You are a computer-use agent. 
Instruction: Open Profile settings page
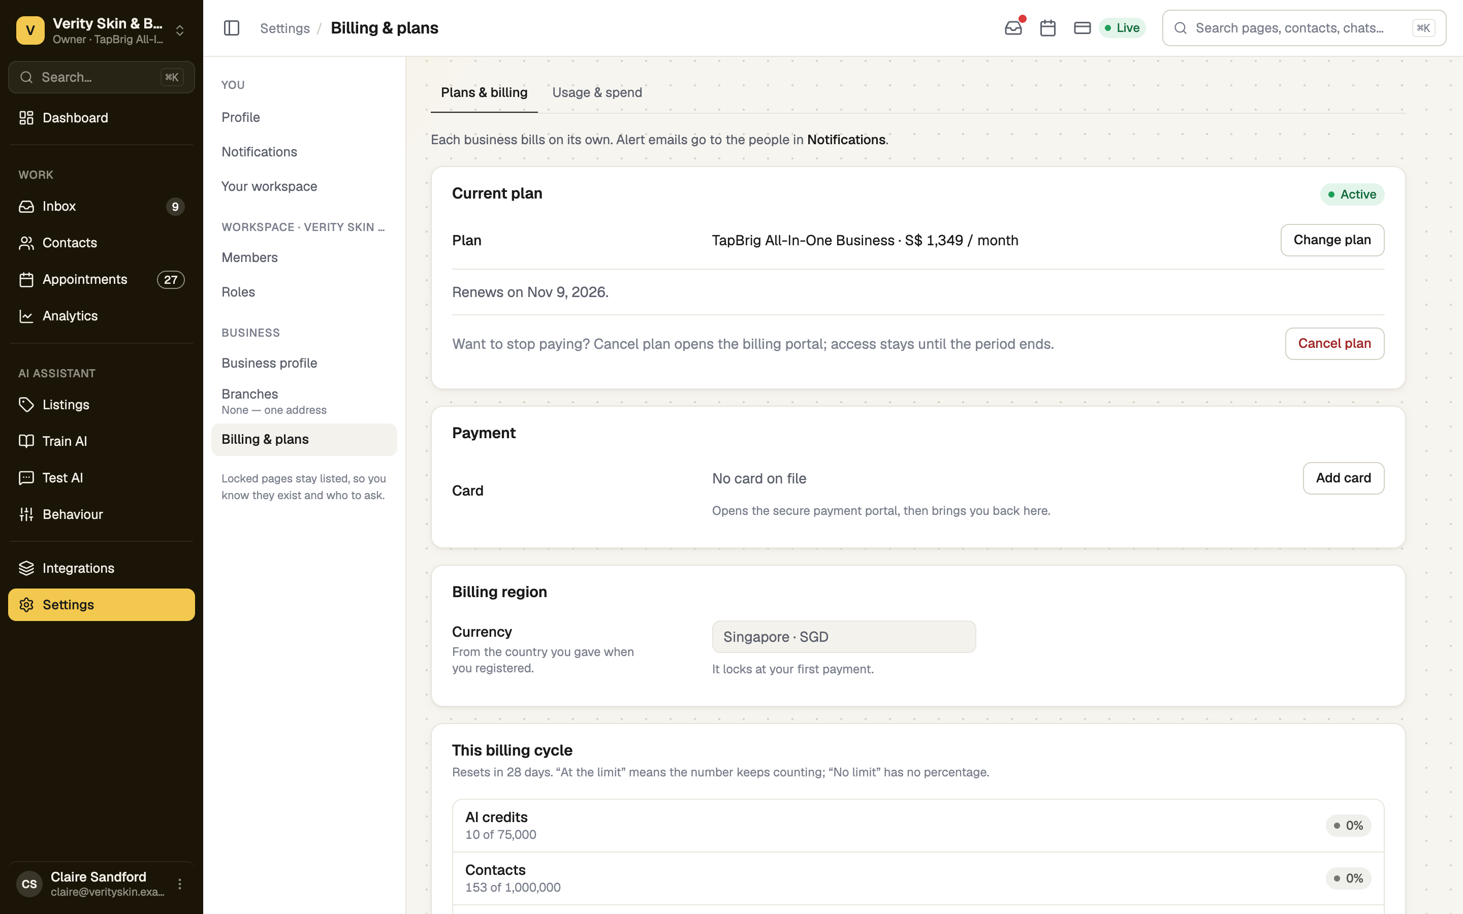[x=304, y=117]
